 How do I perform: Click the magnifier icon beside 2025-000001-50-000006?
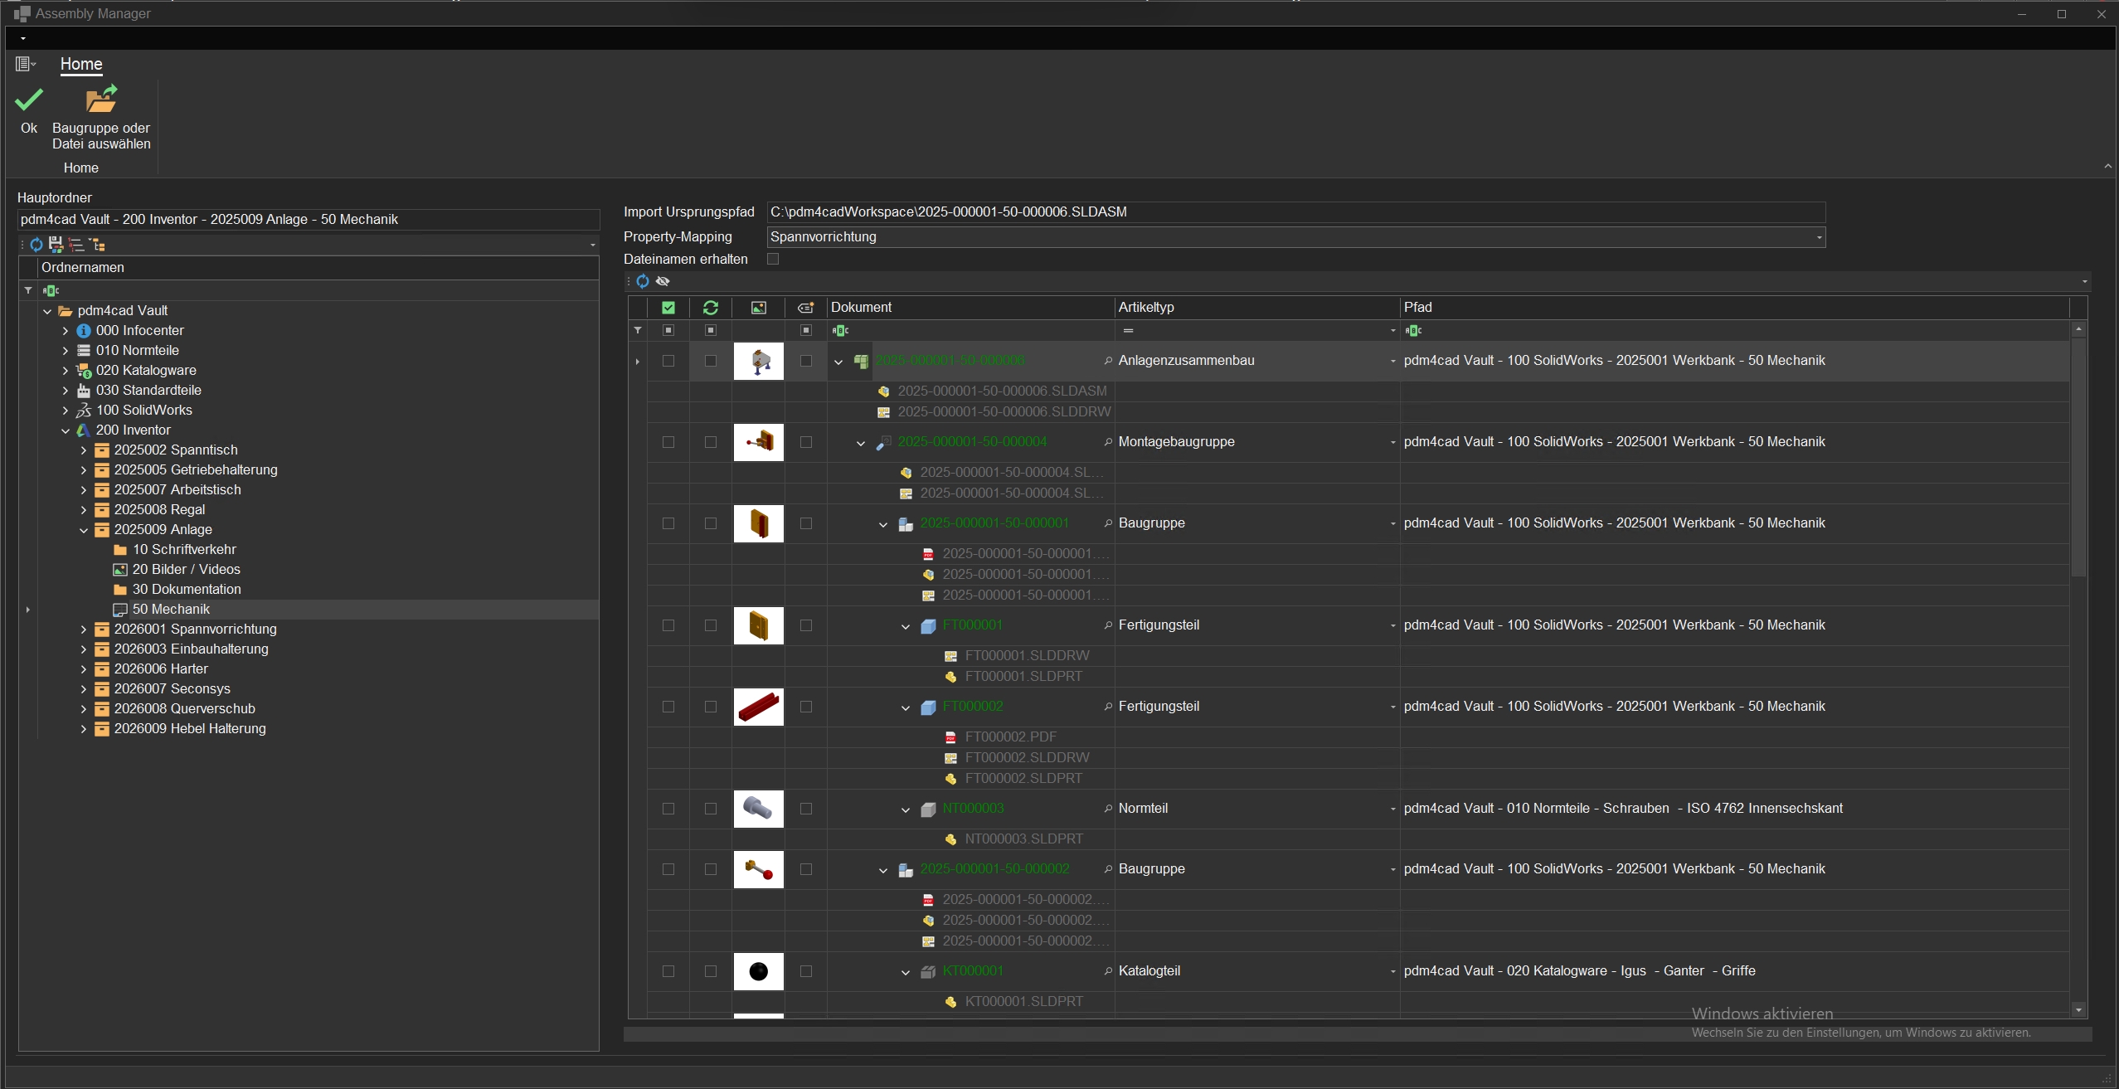pos(1108,361)
